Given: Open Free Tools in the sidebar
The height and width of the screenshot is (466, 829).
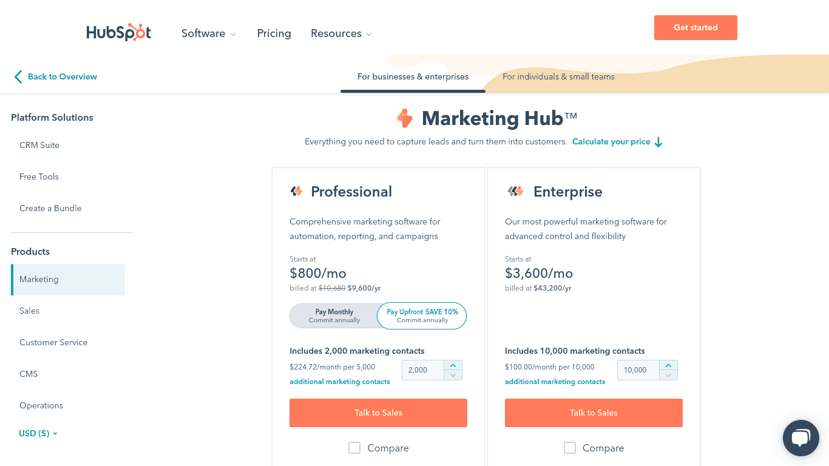Looking at the screenshot, I should point(39,177).
